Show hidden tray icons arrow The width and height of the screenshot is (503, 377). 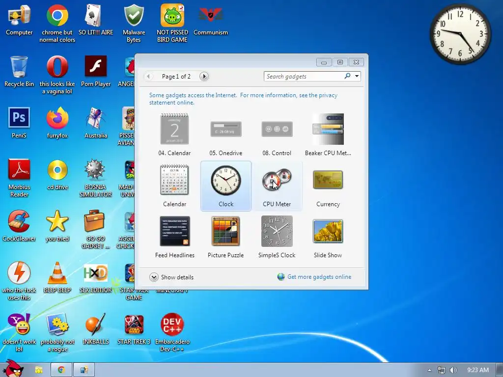(x=429, y=370)
